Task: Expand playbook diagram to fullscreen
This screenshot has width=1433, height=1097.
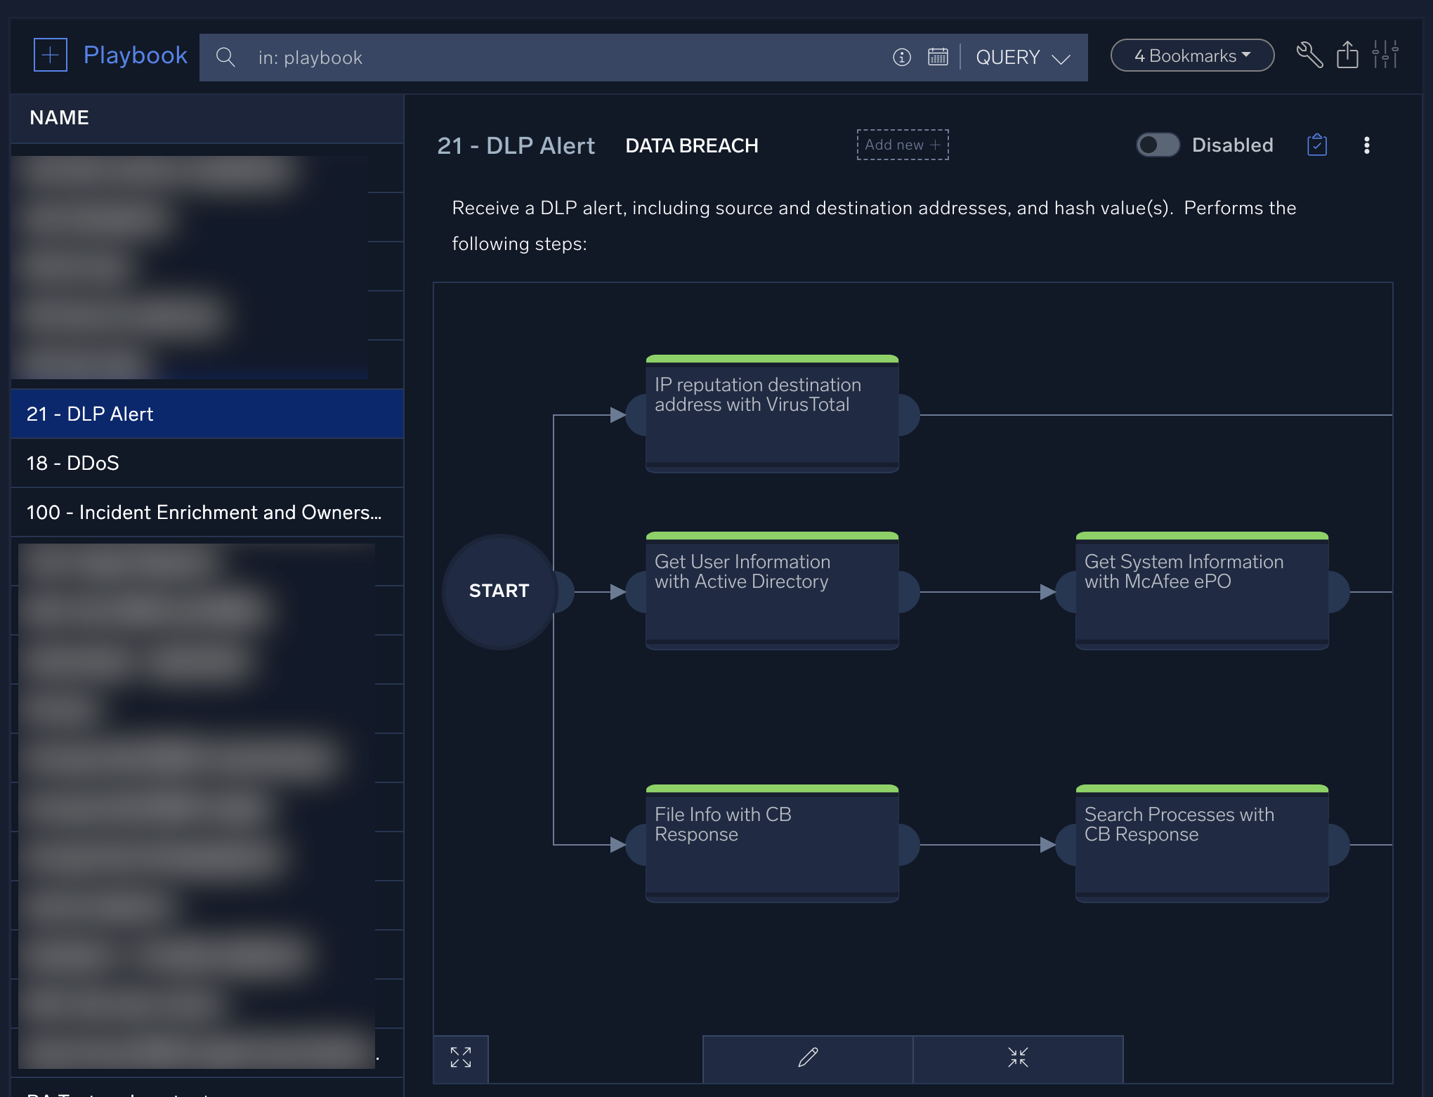Action: tap(461, 1058)
